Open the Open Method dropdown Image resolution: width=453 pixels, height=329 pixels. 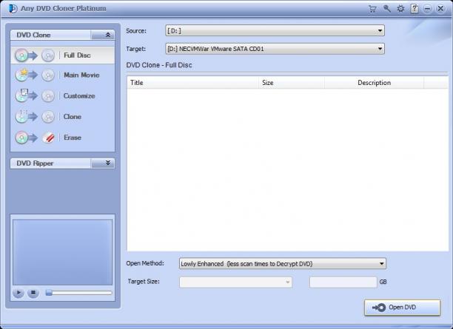pyautogui.click(x=283, y=263)
